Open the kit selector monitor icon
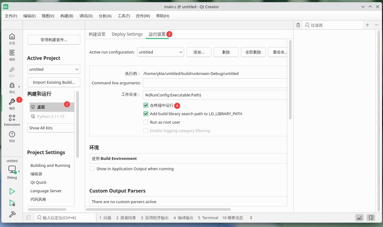The width and height of the screenshot is (383, 227). click(12, 169)
